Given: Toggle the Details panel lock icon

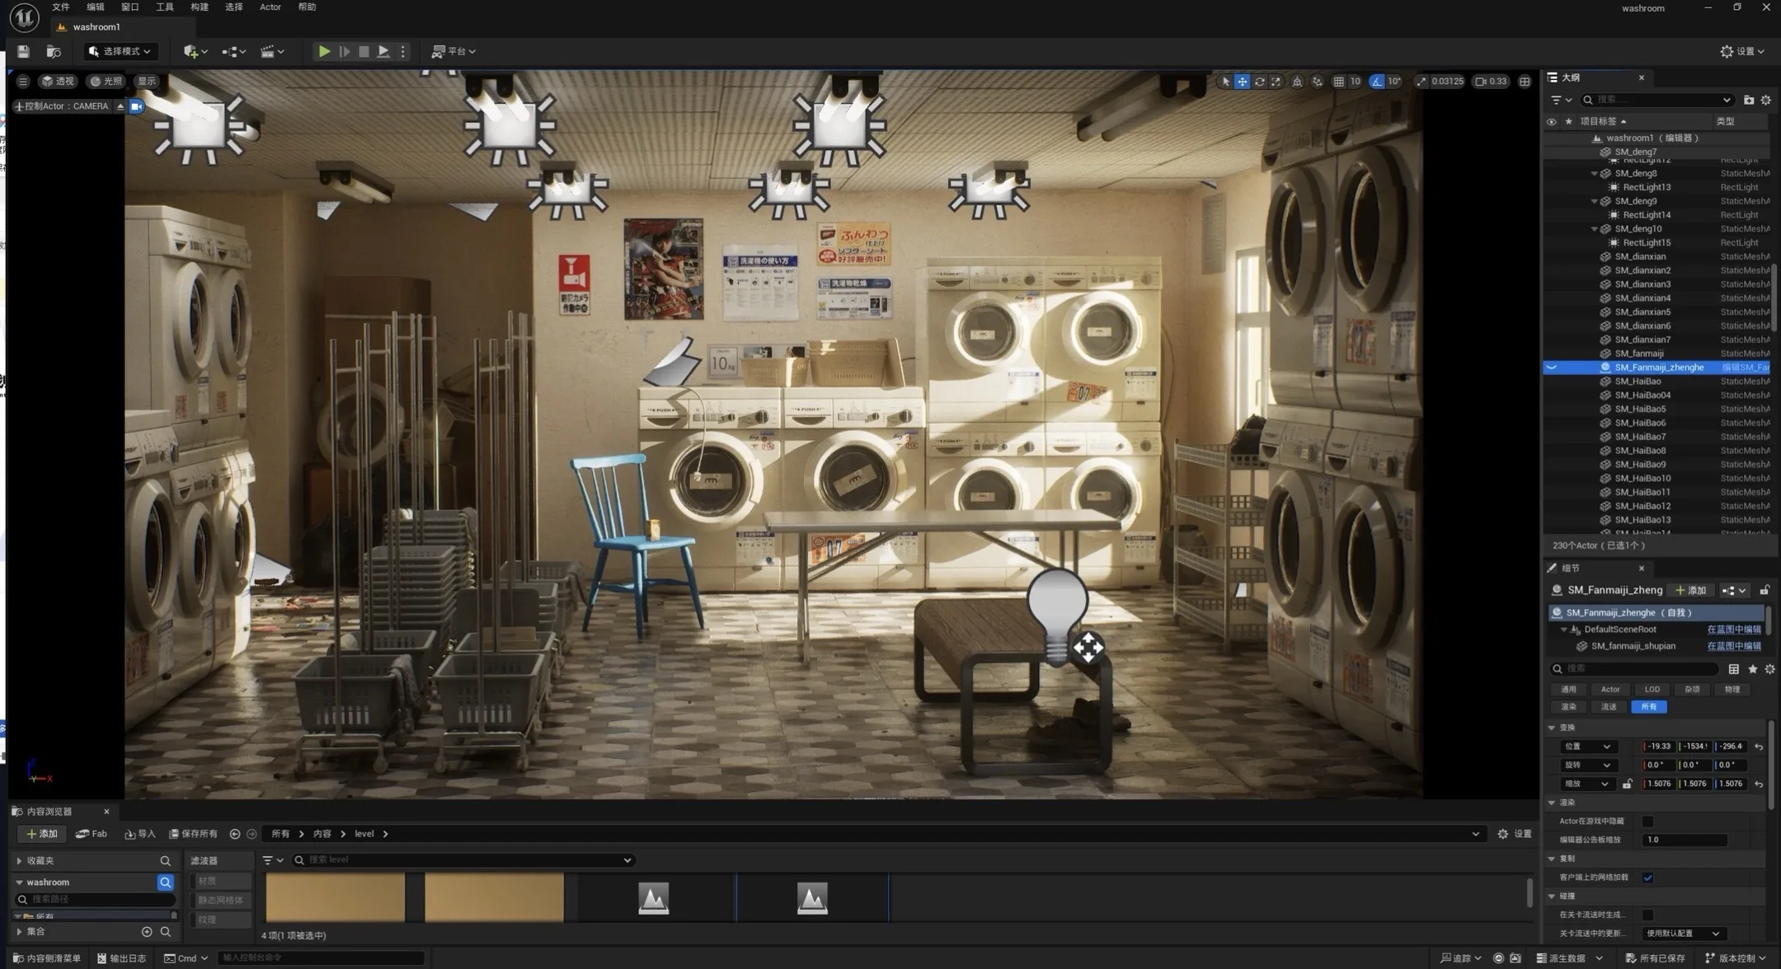Looking at the screenshot, I should click(1765, 590).
